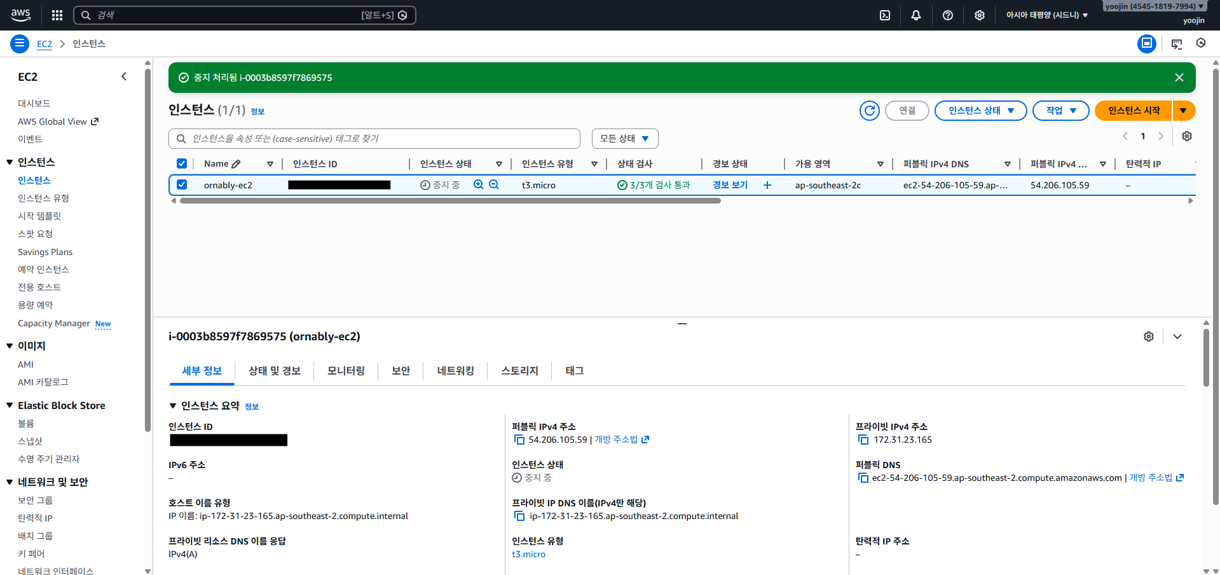Copy the public IPv4 address

519,440
